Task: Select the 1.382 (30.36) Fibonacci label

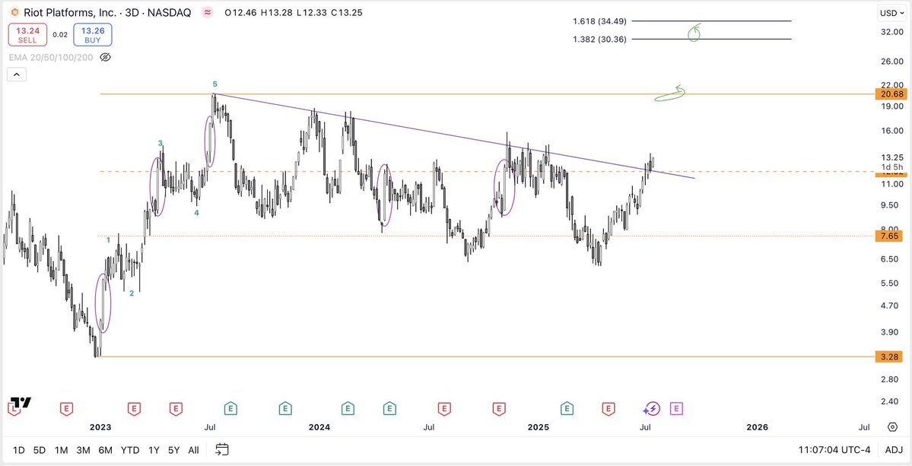Action: click(599, 40)
